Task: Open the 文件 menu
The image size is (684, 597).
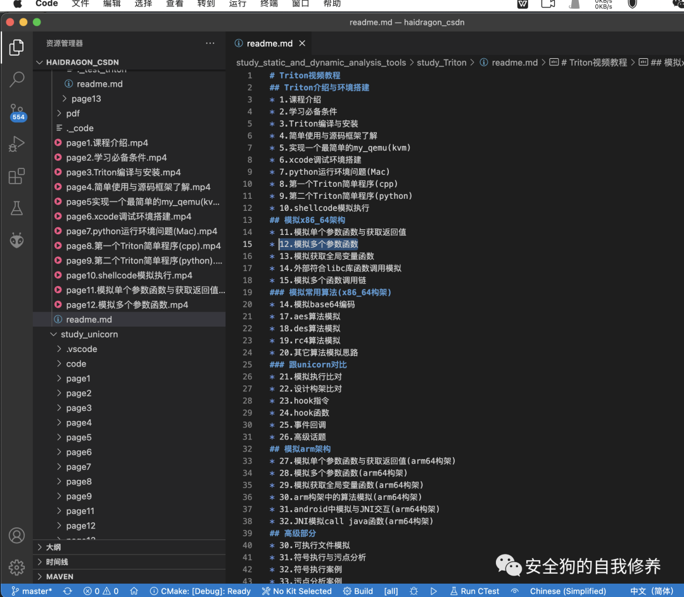Action: pyautogui.click(x=80, y=4)
